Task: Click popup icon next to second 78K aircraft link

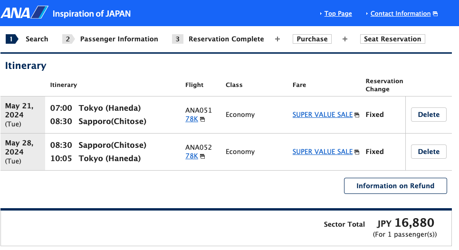Action: pos(202,157)
